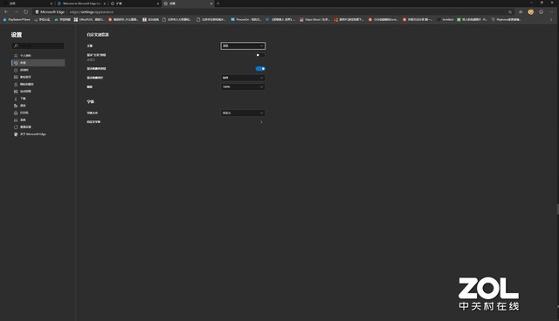
Task: Show more bookmarks with the overflow chevron
Action: click(x=551, y=19)
